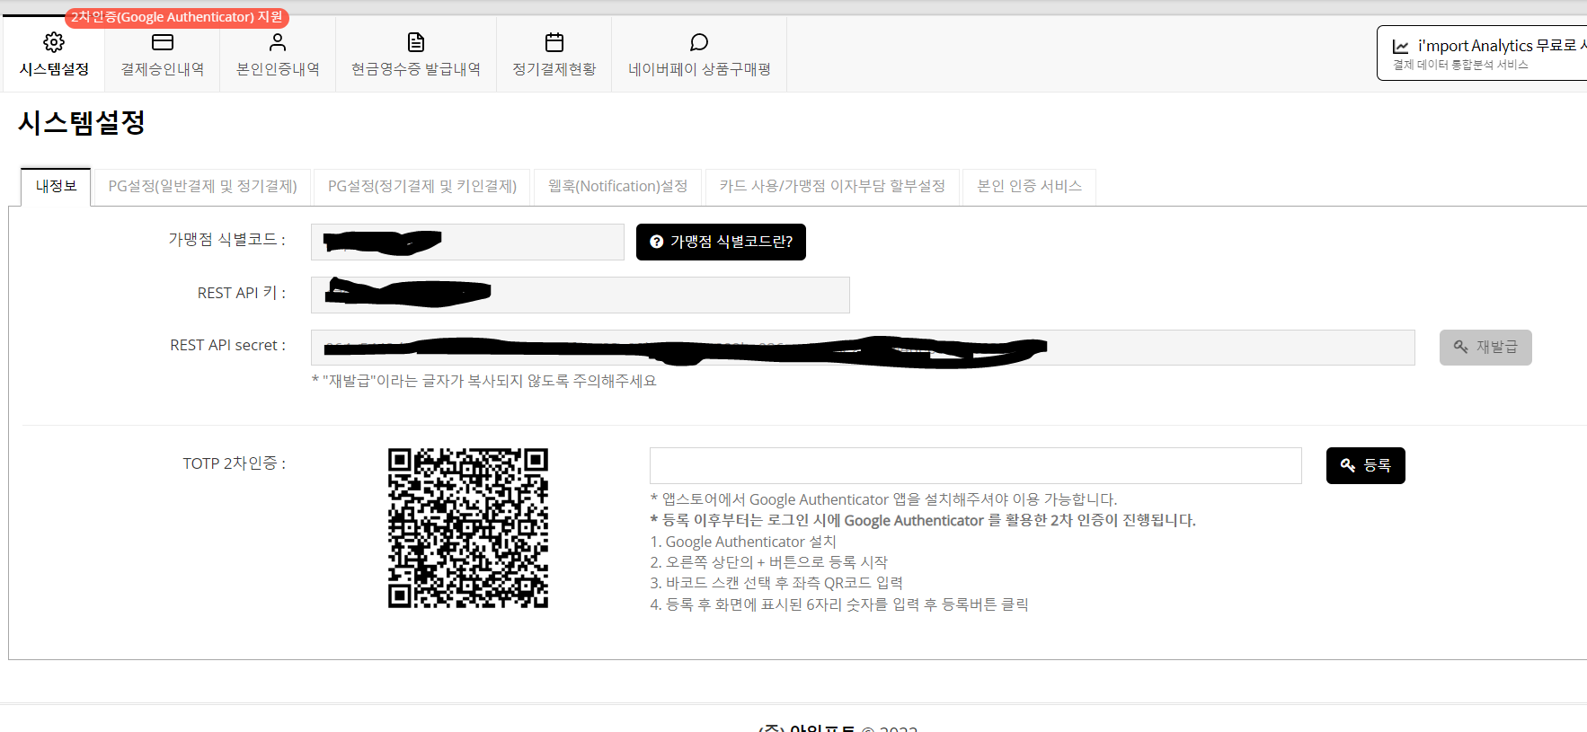Click the 시스템설정 page heading
Screen dimensions: 1587x732
[82, 122]
